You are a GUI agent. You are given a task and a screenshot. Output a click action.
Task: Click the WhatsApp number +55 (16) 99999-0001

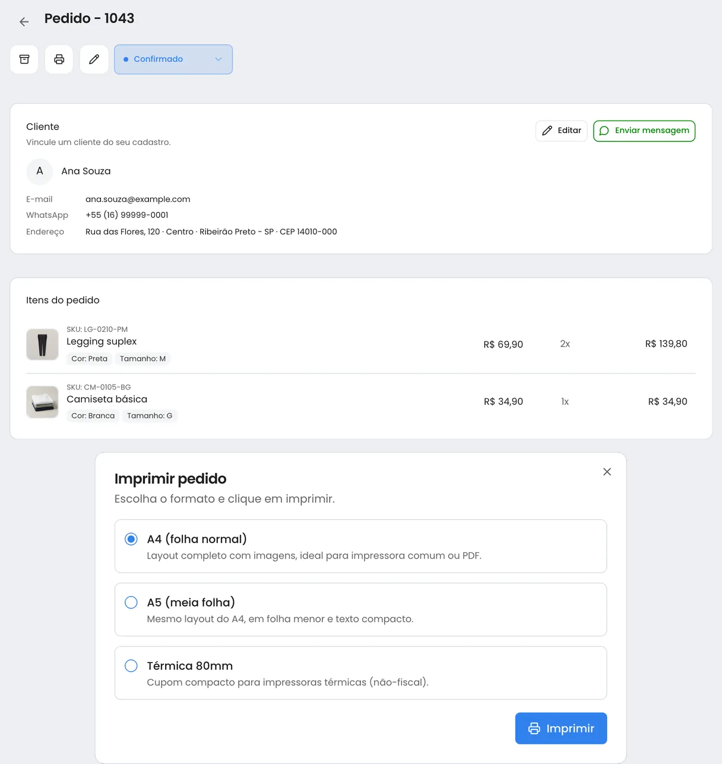tap(127, 215)
